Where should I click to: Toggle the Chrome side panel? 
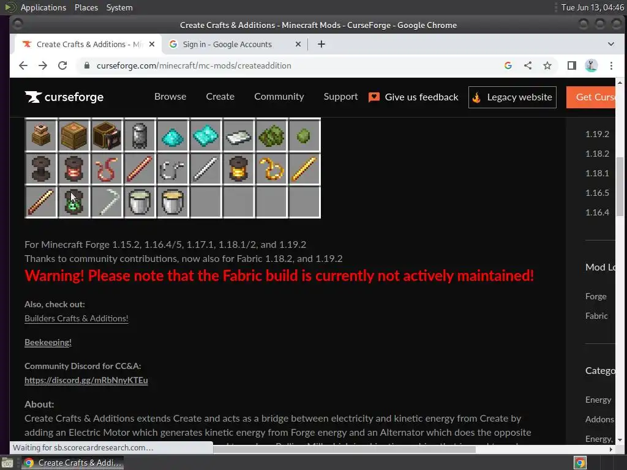click(x=572, y=65)
